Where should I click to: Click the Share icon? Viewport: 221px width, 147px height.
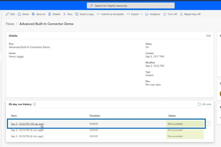tap(19, 14)
